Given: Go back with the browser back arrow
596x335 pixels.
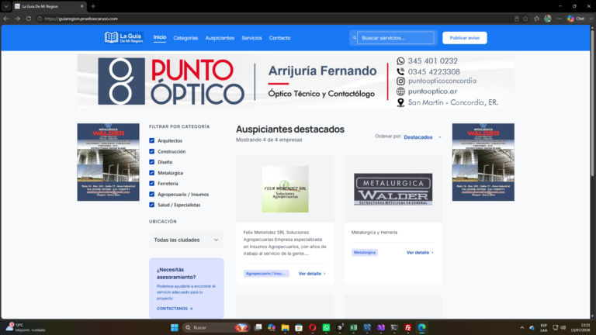Looking at the screenshot, I should tap(6, 19).
